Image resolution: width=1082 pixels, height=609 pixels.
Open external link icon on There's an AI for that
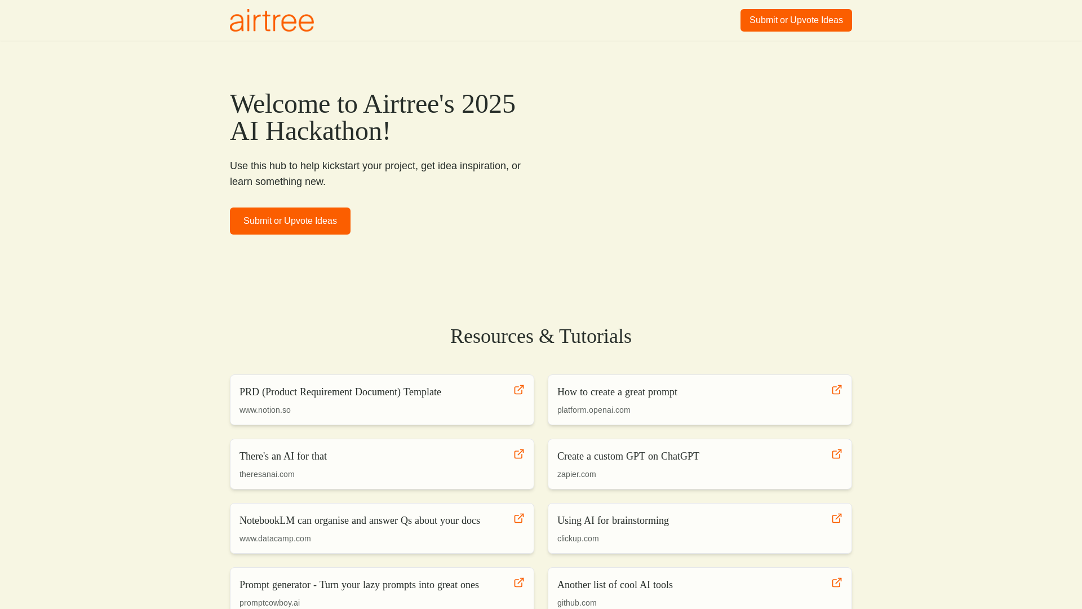519,454
